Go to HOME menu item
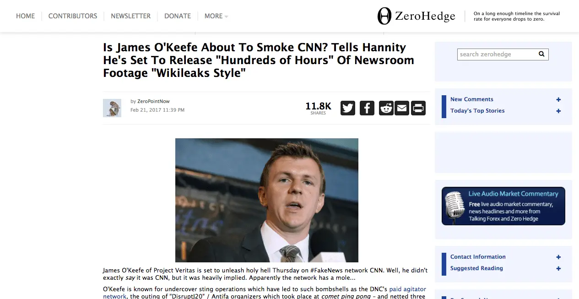 26,16
